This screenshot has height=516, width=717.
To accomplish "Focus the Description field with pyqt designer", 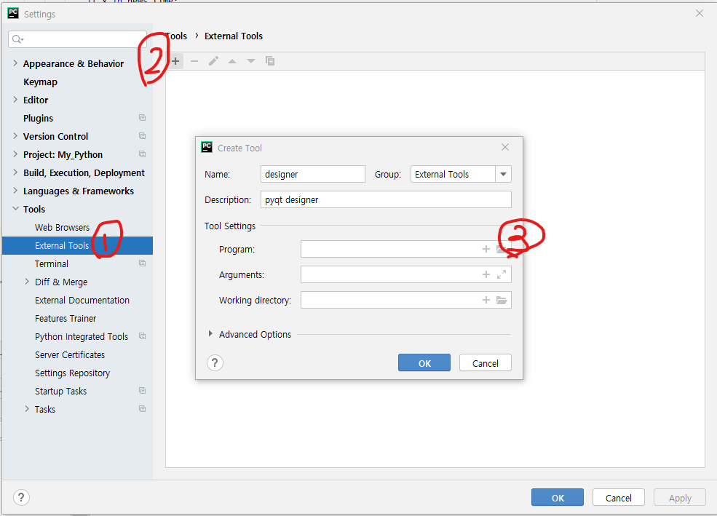I will pos(386,199).
